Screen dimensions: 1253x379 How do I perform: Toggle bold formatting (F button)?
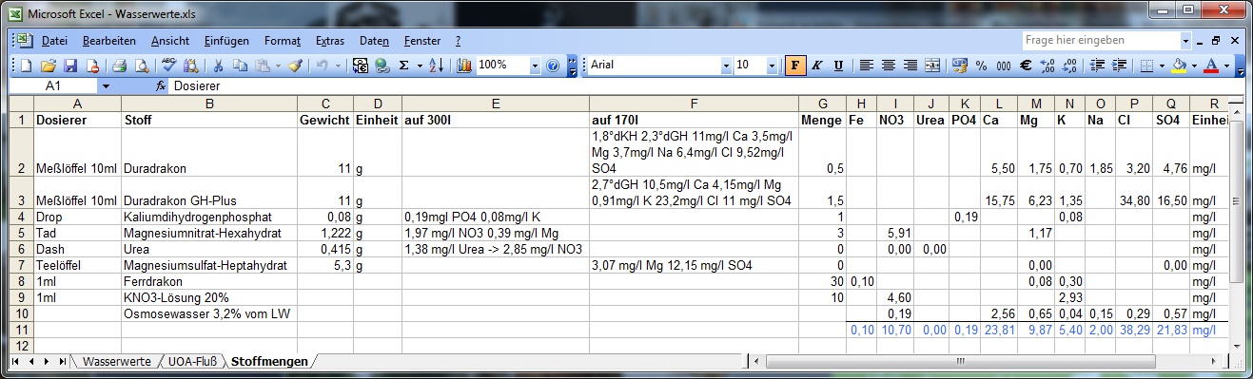[795, 66]
